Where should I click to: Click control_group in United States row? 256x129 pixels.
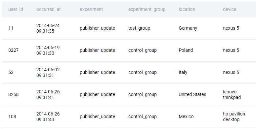(143, 94)
